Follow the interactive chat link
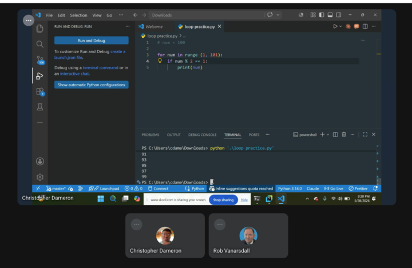 point(74,74)
